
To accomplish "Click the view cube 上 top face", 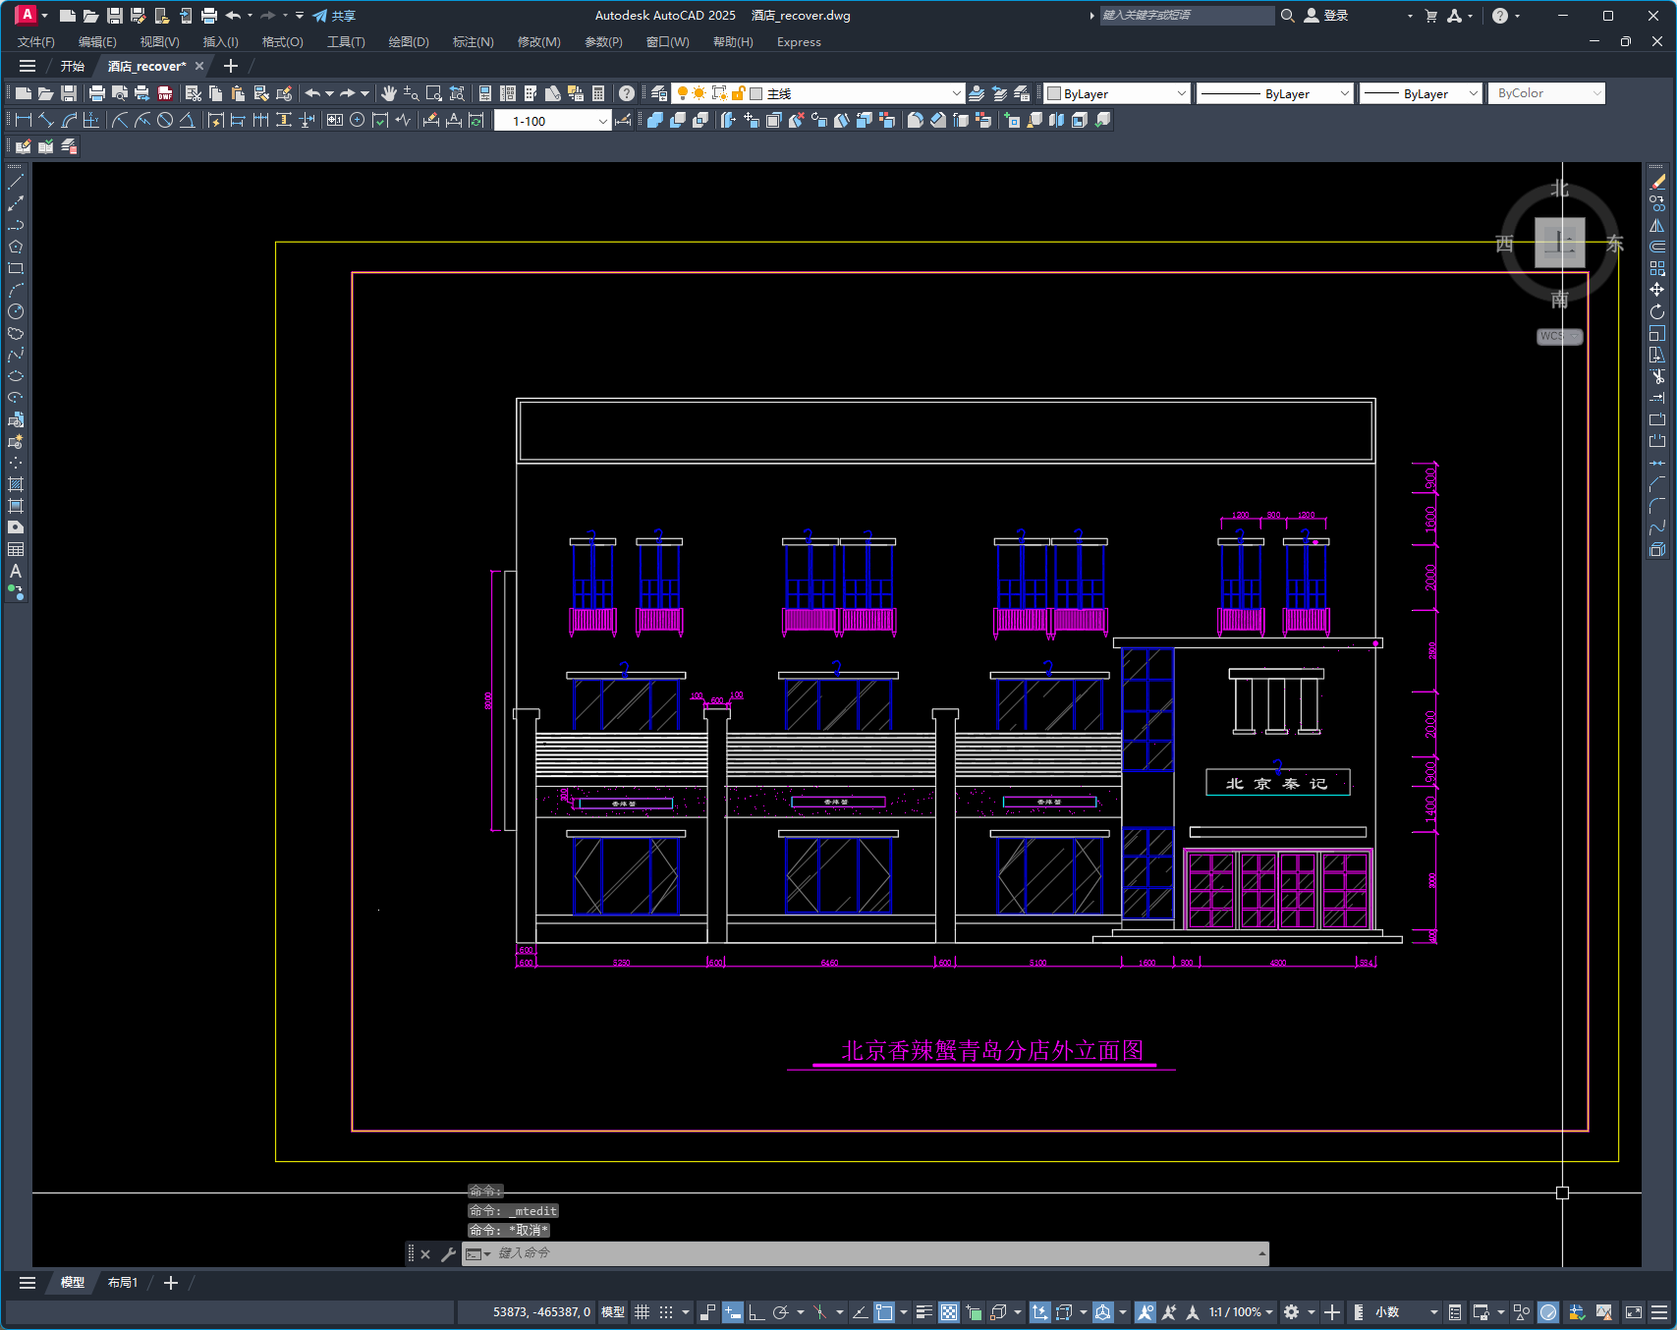I will (x=1560, y=243).
